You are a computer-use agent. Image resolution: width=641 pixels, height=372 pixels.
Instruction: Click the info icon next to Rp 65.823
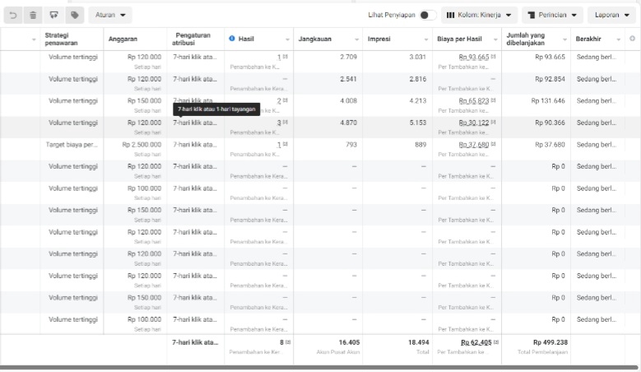494,100
